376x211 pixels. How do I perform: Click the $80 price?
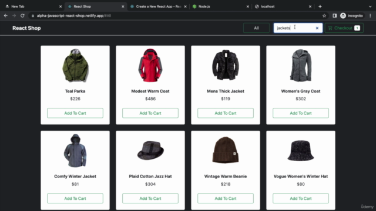click(301, 184)
